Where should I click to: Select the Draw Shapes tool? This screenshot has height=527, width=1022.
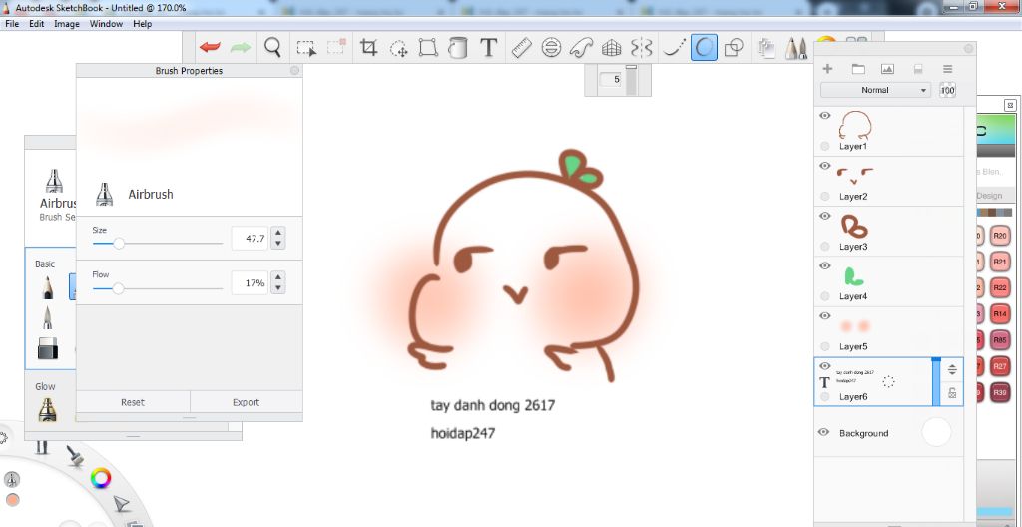[735, 48]
